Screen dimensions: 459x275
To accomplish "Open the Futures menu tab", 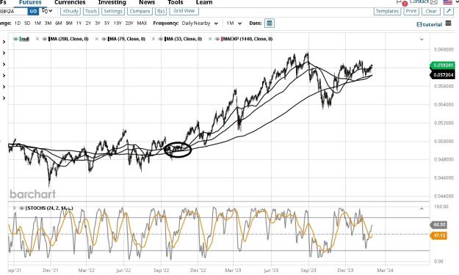I will (x=30, y=2).
